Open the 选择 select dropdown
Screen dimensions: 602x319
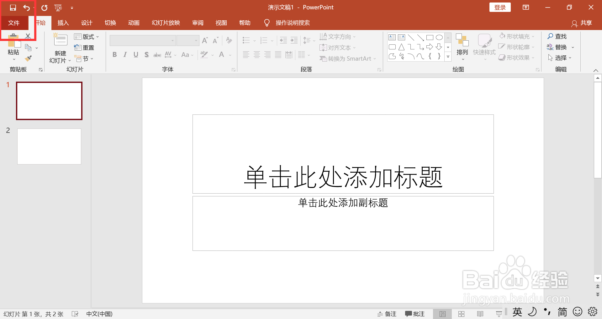click(560, 58)
